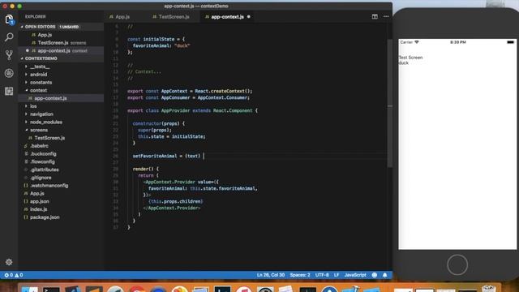
Task: Open TestScreen.js in Open Editors list
Action: [x=53, y=43]
